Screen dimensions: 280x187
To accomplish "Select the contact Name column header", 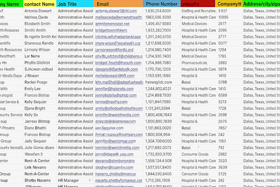I will pyautogui.click(x=40, y=4).
